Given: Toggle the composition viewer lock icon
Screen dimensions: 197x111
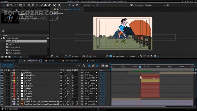Looking at the screenshot, I should click(58, 9).
